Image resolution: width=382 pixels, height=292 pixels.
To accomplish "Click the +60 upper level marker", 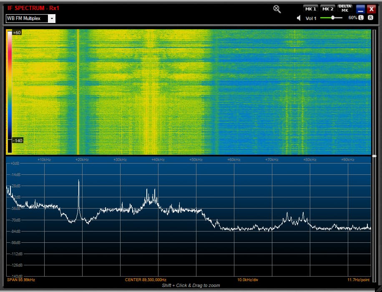I will click(17, 33).
